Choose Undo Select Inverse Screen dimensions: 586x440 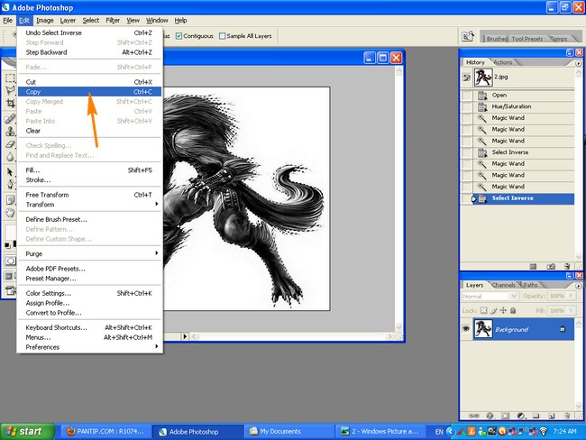coord(89,32)
